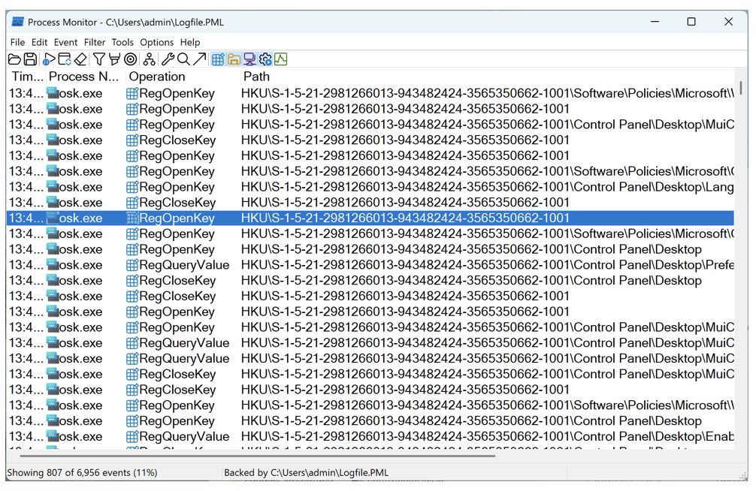The width and height of the screenshot is (756, 491).
Task: Toggle Show Registry Activity filter
Action: point(218,59)
